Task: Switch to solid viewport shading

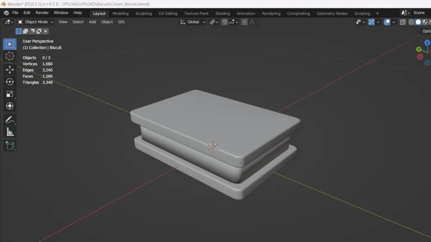Action: click(418, 22)
